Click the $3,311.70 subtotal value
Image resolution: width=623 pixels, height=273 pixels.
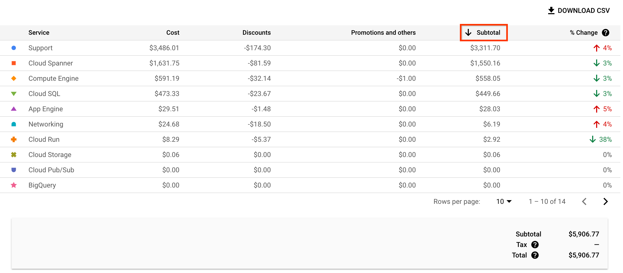[485, 48]
